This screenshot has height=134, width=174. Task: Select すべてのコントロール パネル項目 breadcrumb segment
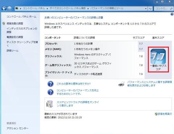tap(68, 8)
